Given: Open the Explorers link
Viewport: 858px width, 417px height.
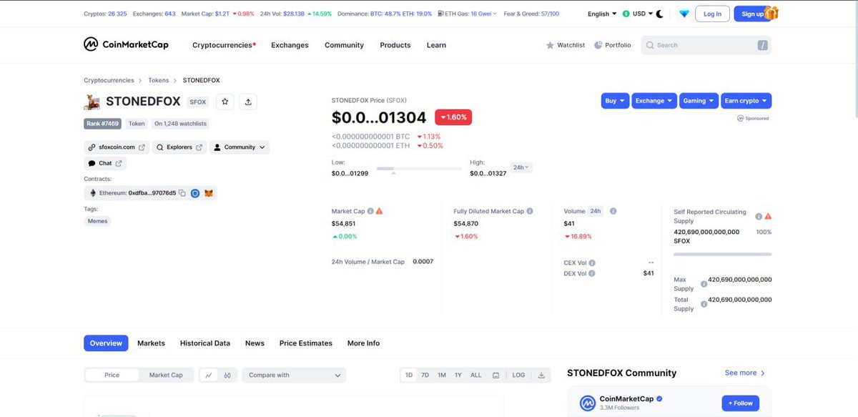Looking at the screenshot, I should (x=179, y=147).
